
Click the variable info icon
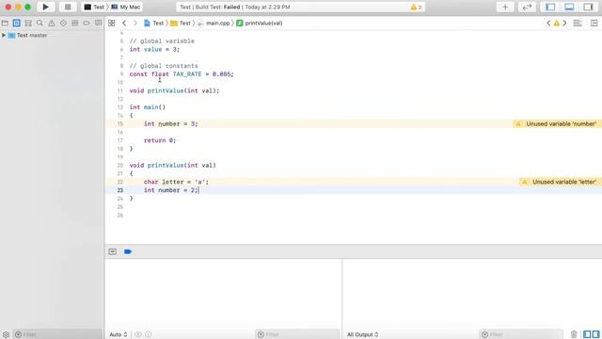[149, 334]
